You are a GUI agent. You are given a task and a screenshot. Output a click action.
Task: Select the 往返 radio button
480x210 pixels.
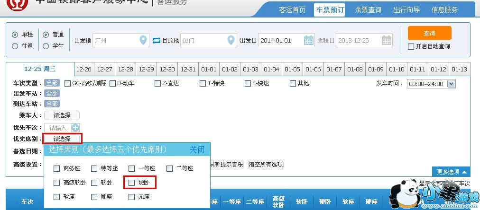pyautogui.click(x=15, y=46)
